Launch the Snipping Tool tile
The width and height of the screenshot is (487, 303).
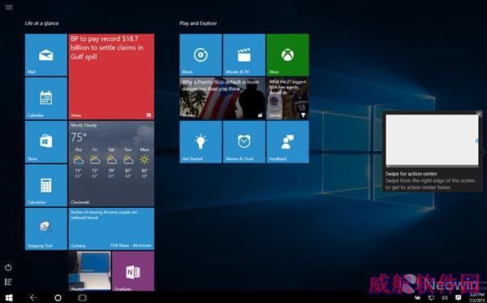pyautogui.click(x=46, y=229)
